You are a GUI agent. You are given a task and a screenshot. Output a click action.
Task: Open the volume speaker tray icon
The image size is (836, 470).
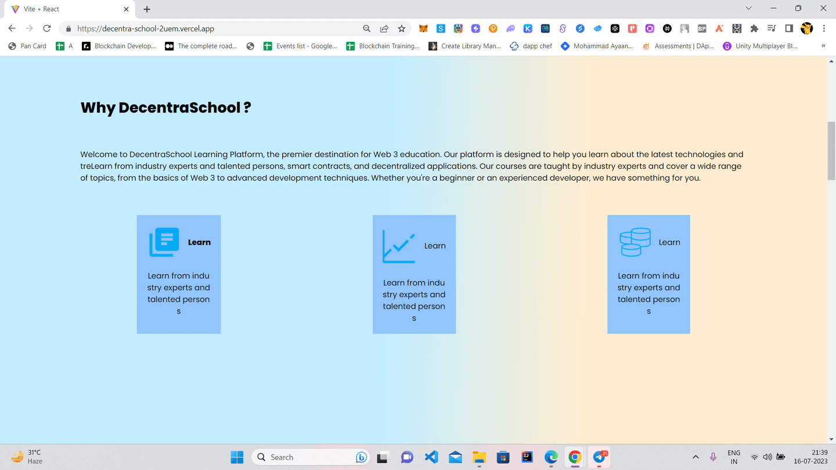tap(767, 457)
